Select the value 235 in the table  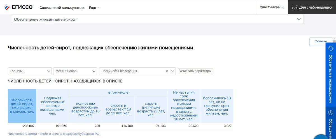[x=97, y=126]
